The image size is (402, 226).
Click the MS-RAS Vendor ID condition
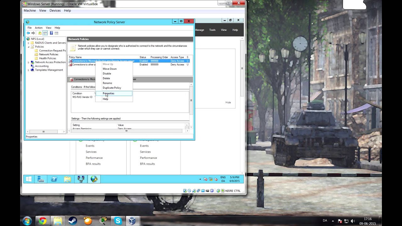82,97
